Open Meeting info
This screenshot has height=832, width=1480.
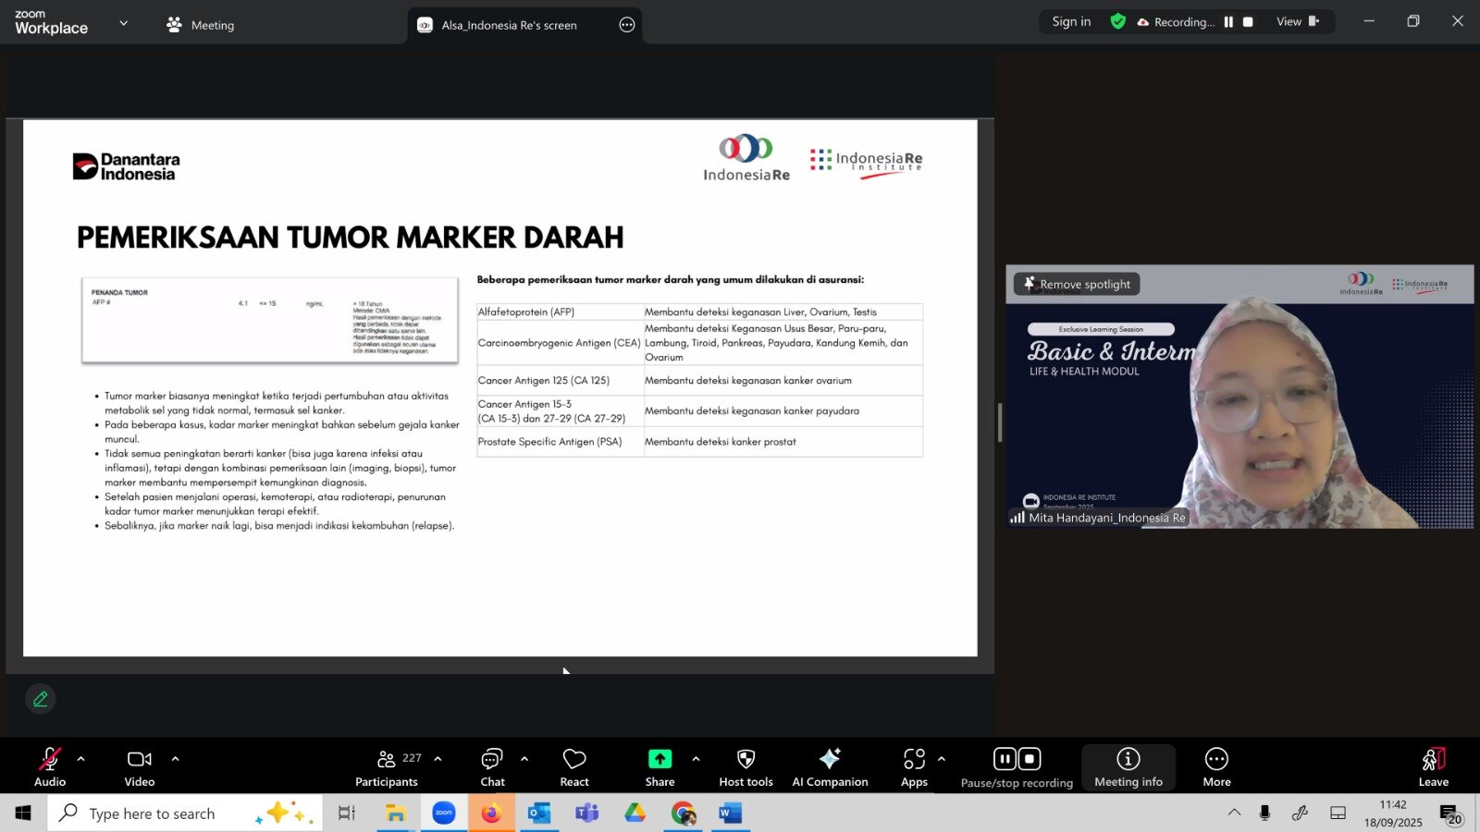[x=1128, y=766]
